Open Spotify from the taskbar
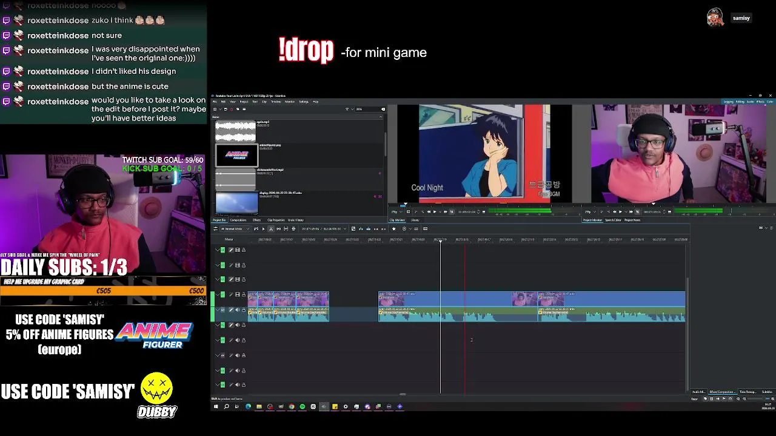The image size is (776, 436). pos(303,406)
